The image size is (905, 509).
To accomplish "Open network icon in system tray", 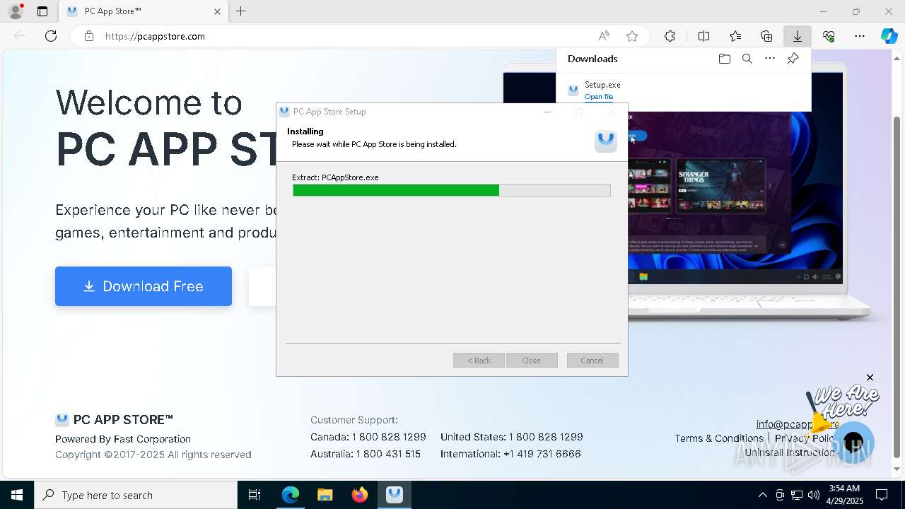I will (x=797, y=495).
